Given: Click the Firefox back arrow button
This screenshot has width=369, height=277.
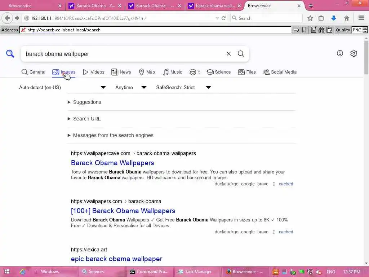Looking at the screenshot, I should 7,18.
